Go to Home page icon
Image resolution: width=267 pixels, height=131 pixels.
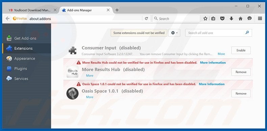(x=240, y=19)
